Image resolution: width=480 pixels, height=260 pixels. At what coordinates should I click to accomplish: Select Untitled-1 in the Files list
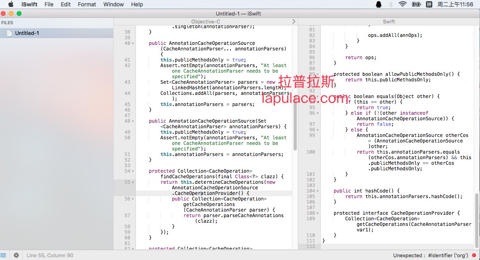point(27,33)
